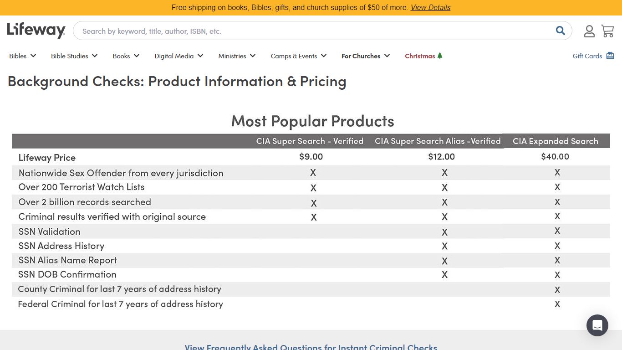Click the X for Nationwide Sex Offender under $9.00 column

point(313,173)
